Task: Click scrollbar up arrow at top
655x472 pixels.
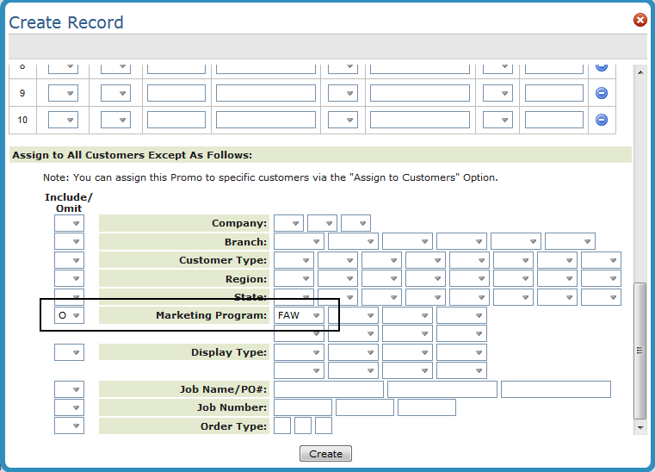Action: [x=640, y=73]
